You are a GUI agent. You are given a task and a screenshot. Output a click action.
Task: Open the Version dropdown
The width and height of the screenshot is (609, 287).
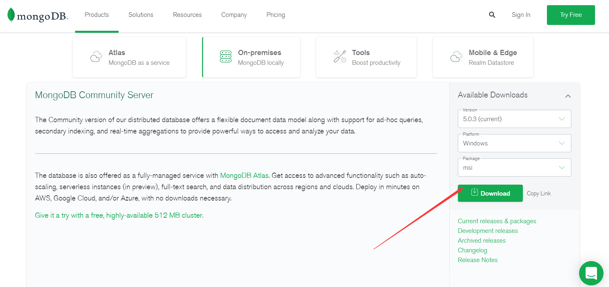(x=514, y=119)
